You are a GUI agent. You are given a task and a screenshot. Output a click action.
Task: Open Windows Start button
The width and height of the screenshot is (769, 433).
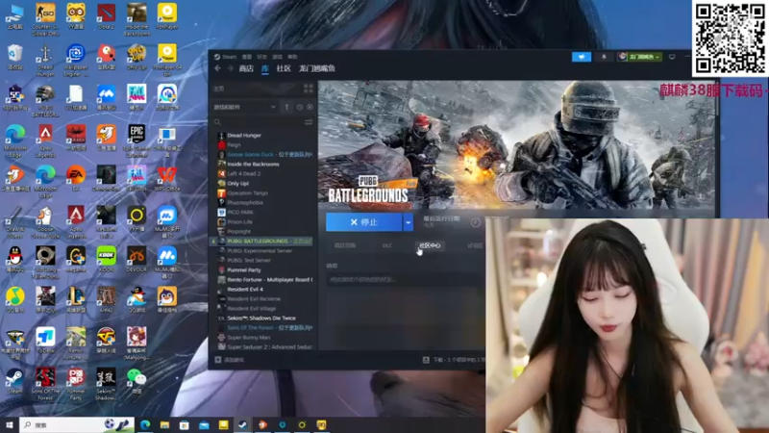(9, 424)
